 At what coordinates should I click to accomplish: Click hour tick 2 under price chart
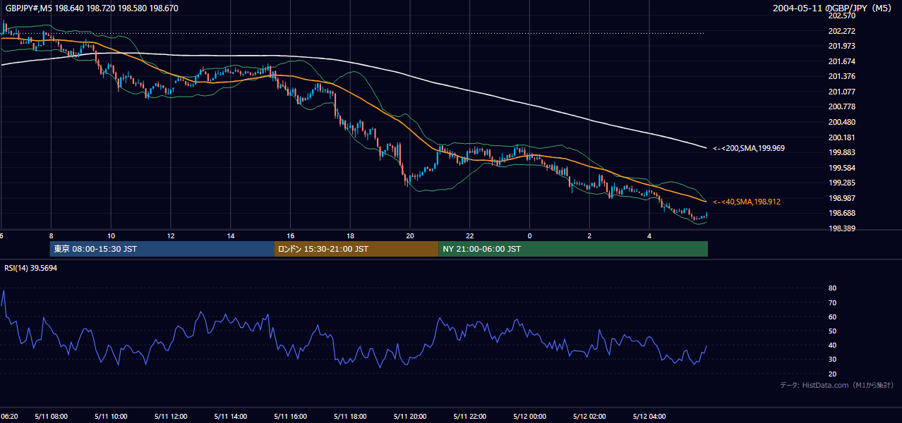[x=589, y=235]
